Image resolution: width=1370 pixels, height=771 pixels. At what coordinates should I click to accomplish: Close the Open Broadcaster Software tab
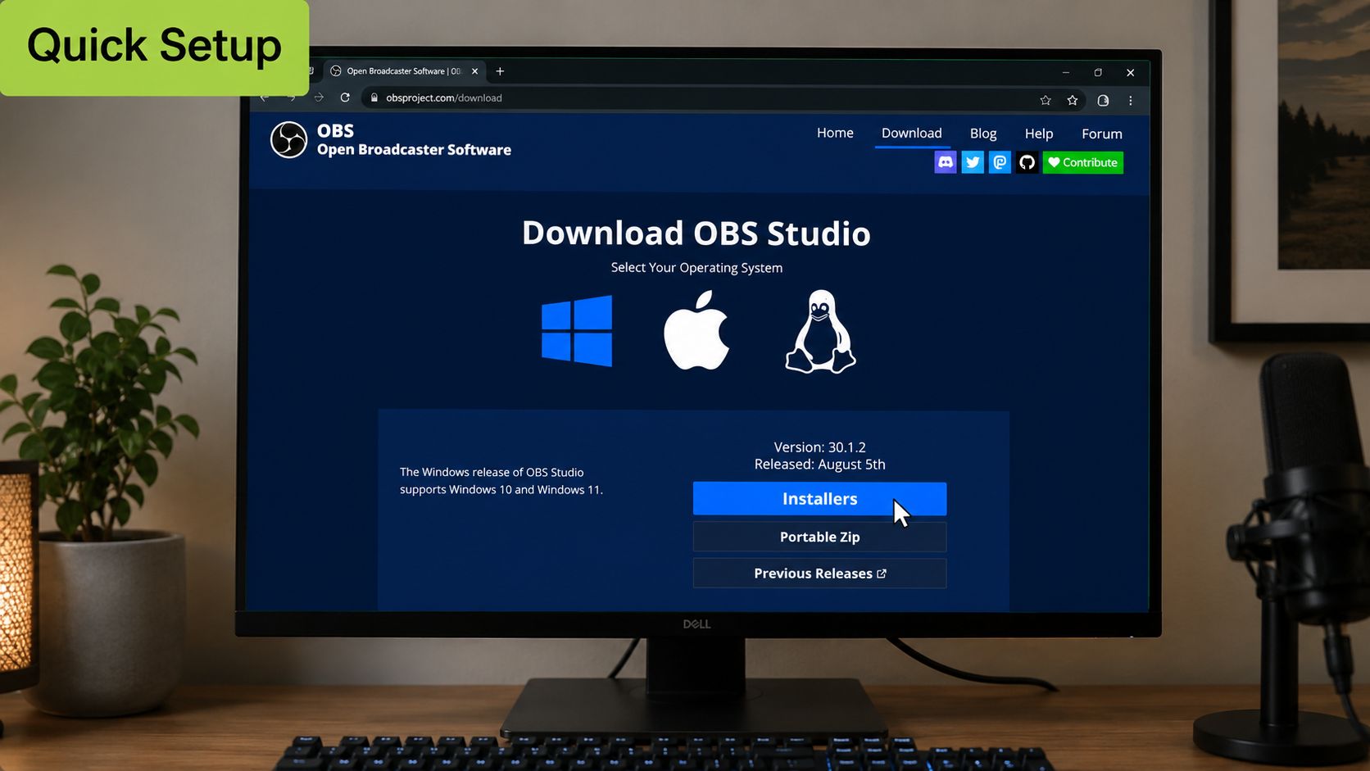[474, 71]
